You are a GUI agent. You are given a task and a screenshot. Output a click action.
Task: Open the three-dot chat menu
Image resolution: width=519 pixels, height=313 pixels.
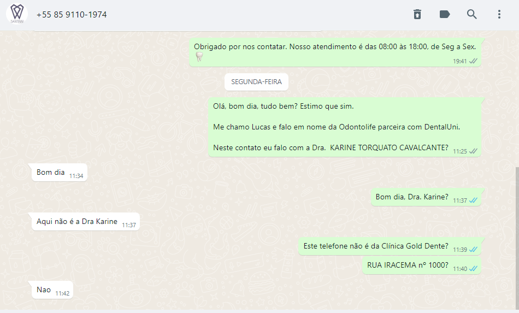coord(499,14)
